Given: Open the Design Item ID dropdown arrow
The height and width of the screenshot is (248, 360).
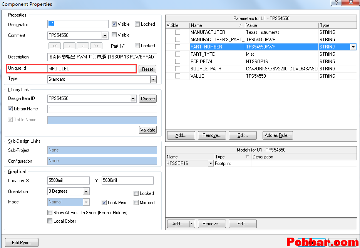Looking at the screenshot, I should point(133,99).
